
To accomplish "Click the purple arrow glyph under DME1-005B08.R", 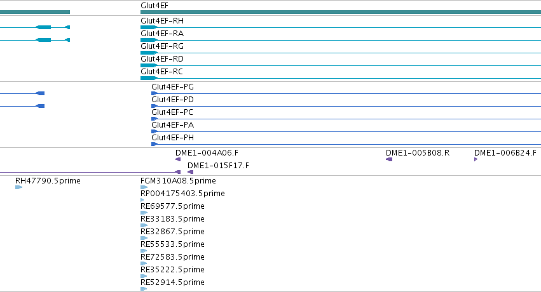I will pos(389,159).
